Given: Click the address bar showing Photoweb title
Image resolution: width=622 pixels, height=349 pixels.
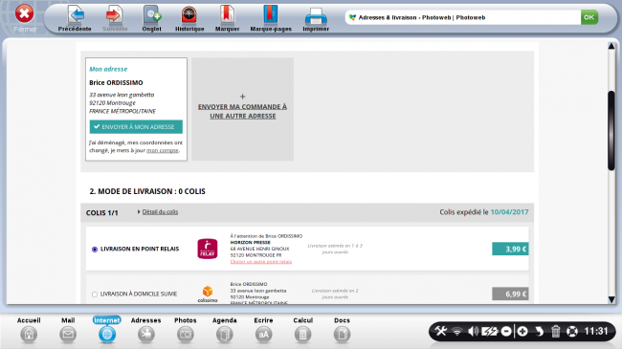Looking at the screenshot, I should tap(462, 17).
